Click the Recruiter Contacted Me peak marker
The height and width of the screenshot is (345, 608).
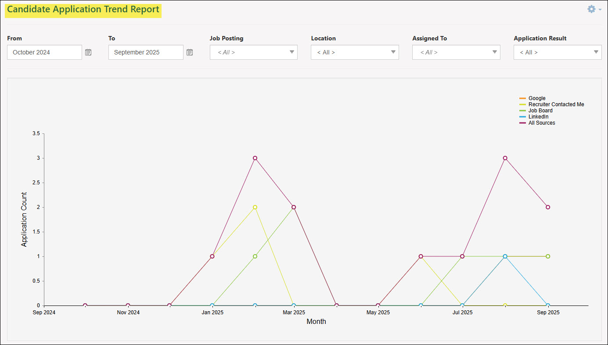tap(255, 207)
